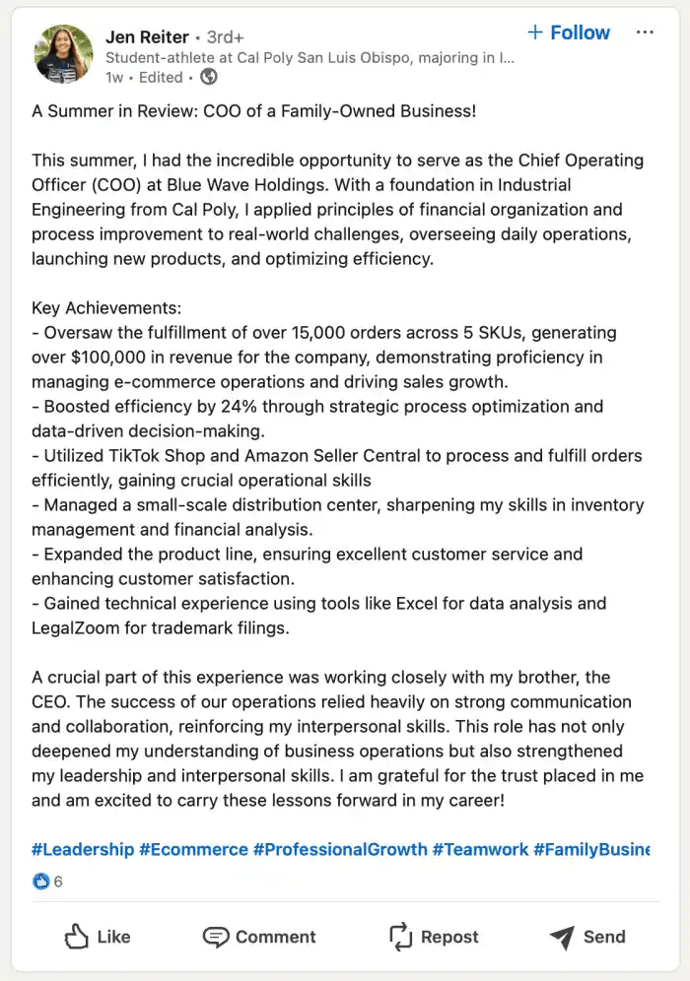Open the #Ecommerce hashtag
The width and height of the screenshot is (690, 981).
pos(193,849)
